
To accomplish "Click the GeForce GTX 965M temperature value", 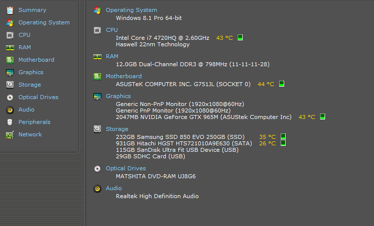I will tap(307, 117).
